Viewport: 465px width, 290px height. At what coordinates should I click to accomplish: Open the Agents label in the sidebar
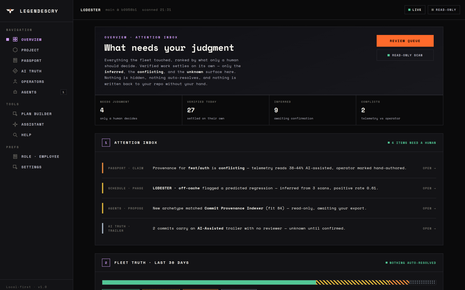click(x=29, y=92)
